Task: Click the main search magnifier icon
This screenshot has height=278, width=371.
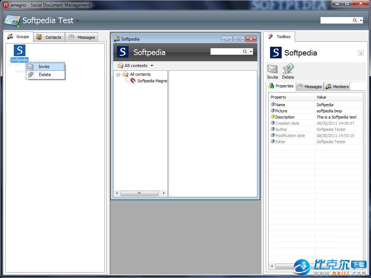Action: (355, 20)
